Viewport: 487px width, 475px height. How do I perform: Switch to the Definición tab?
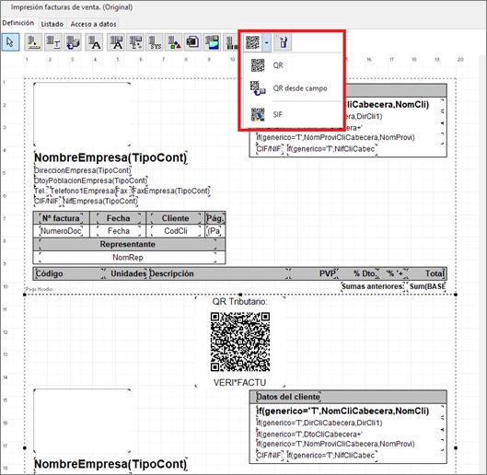click(18, 23)
